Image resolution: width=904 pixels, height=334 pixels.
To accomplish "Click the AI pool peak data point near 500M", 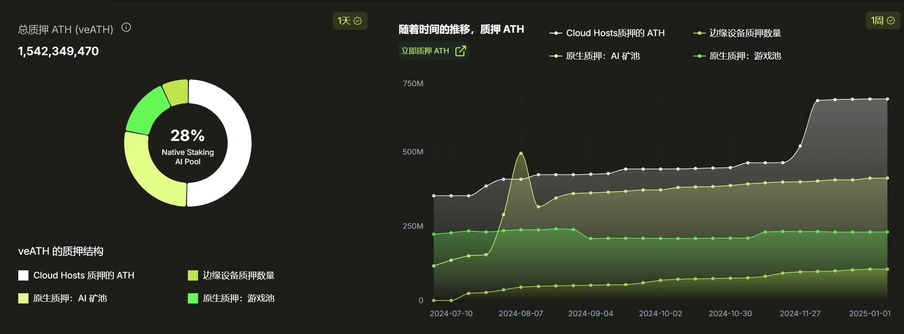I will (x=521, y=153).
